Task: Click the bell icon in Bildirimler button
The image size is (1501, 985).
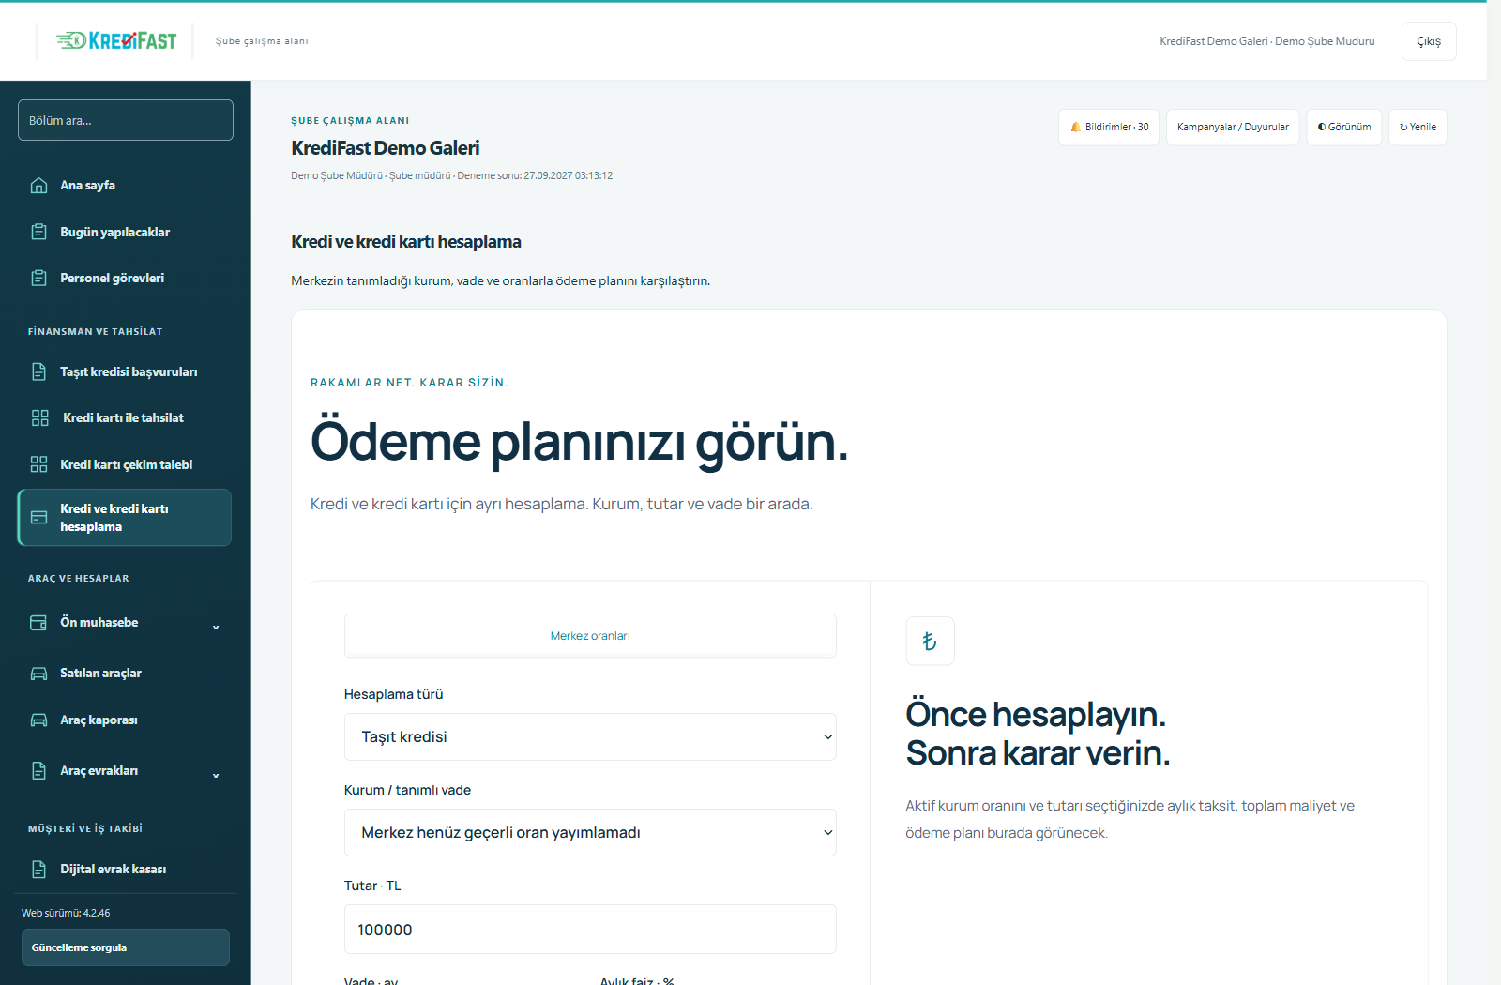Action: point(1075,127)
